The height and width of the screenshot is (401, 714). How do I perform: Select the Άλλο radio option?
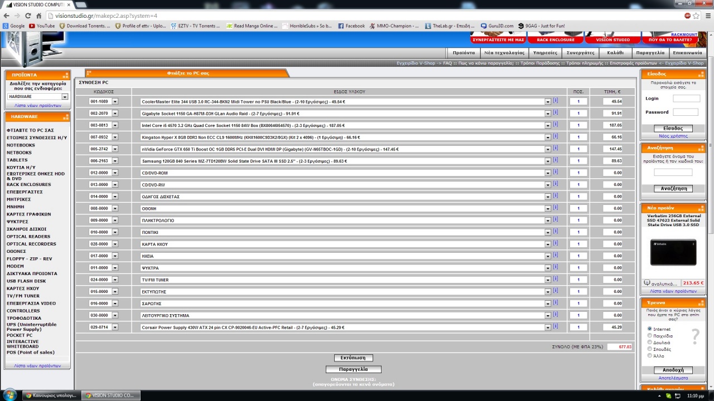(x=650, y=355)
